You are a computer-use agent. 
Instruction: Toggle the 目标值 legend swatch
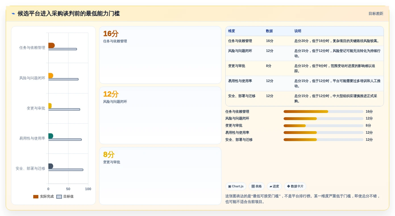click(x=59, y=197)
